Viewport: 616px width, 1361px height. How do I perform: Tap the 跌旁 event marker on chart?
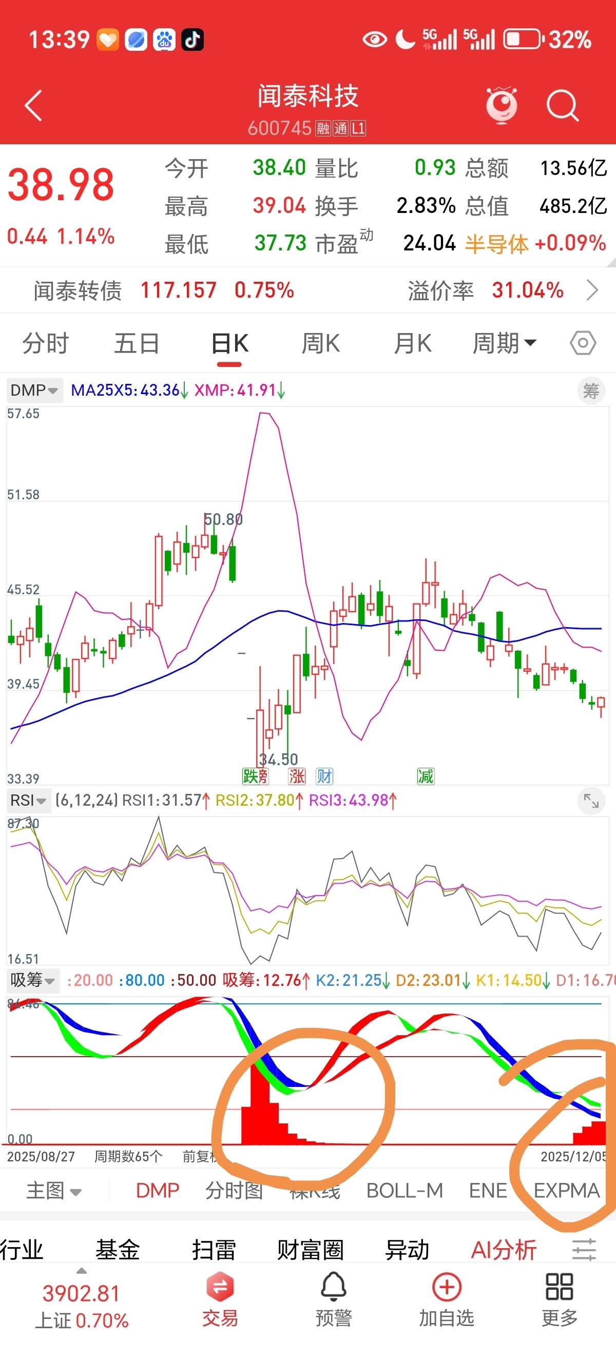click(255, 776)
